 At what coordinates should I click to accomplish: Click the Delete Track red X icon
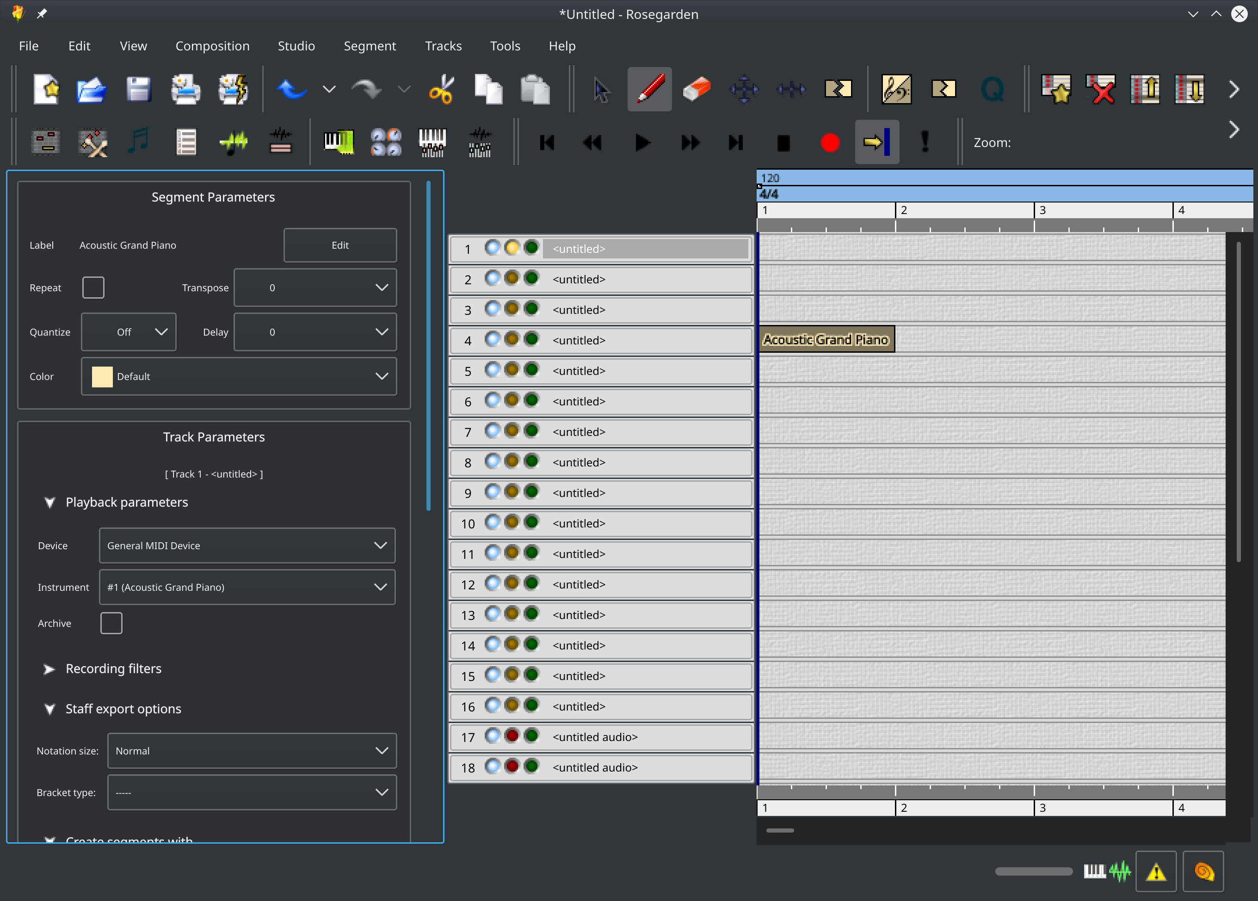pos(1102,89)
